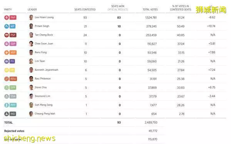Click the Tan Cheng Bock leader name
The image size is (231, 144).
tap(44, 35)
